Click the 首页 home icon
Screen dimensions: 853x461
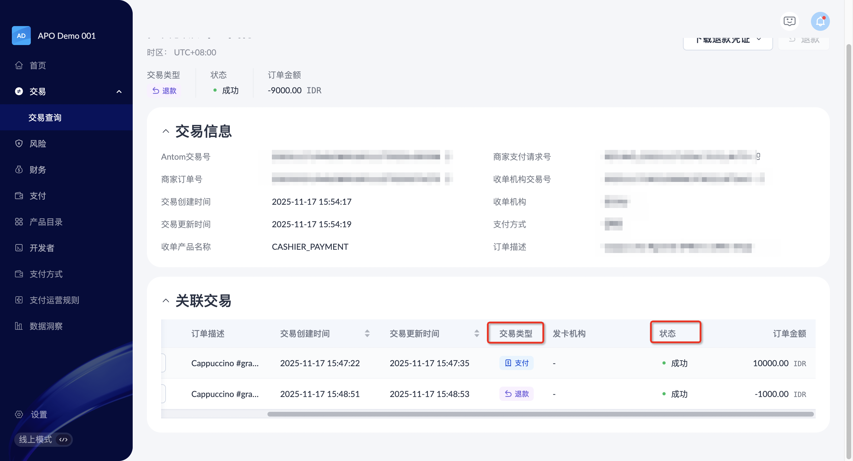coord(19,65)
